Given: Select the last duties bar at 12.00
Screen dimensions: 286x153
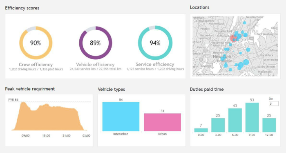Looking at the screenshot, I should [x=269, y=125].
